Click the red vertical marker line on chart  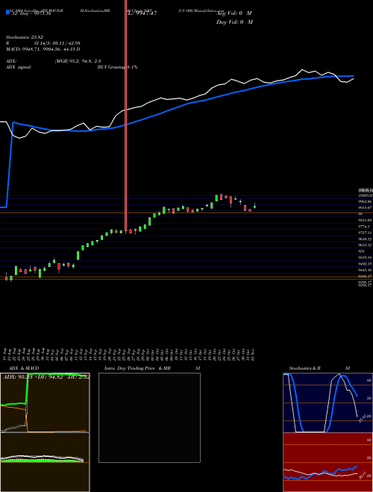[x=126, y=116]
